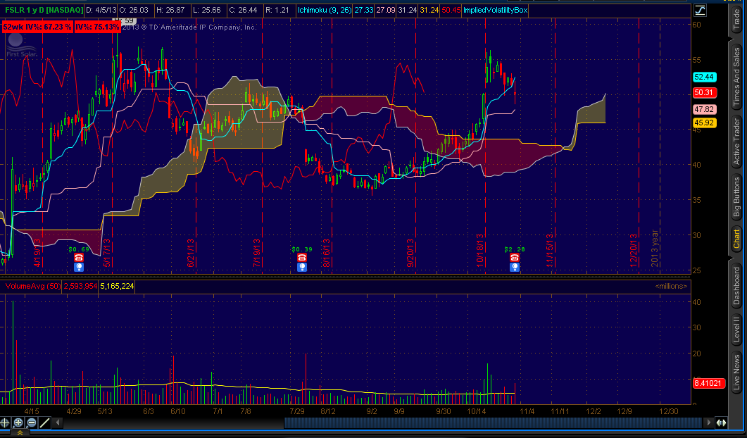
Task: Open the Live News side tab
Action: tap(736, 372)
